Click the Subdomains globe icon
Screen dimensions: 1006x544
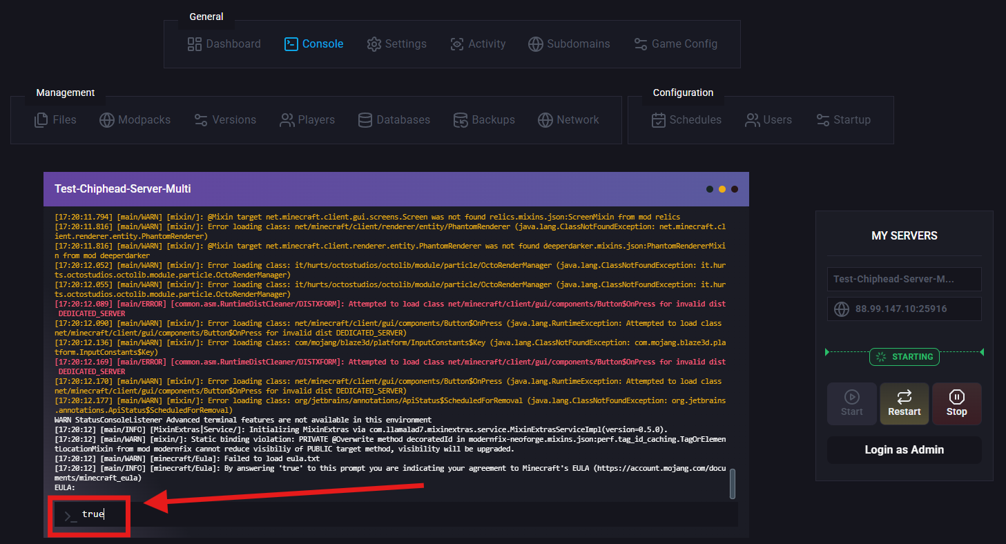536,44
